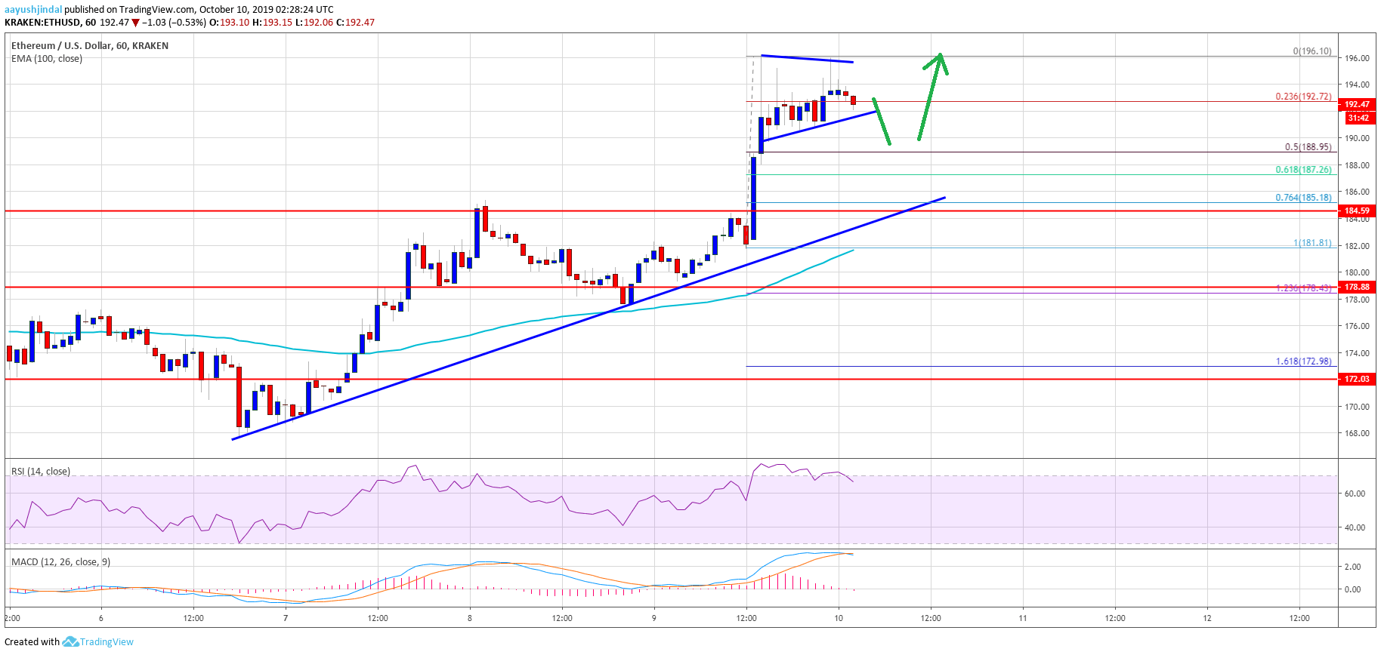Click the MACD (12, 26, close, 9) label
Image resolution: width=1381 pixels, height=655 pixels.
(x=61, y=562)
